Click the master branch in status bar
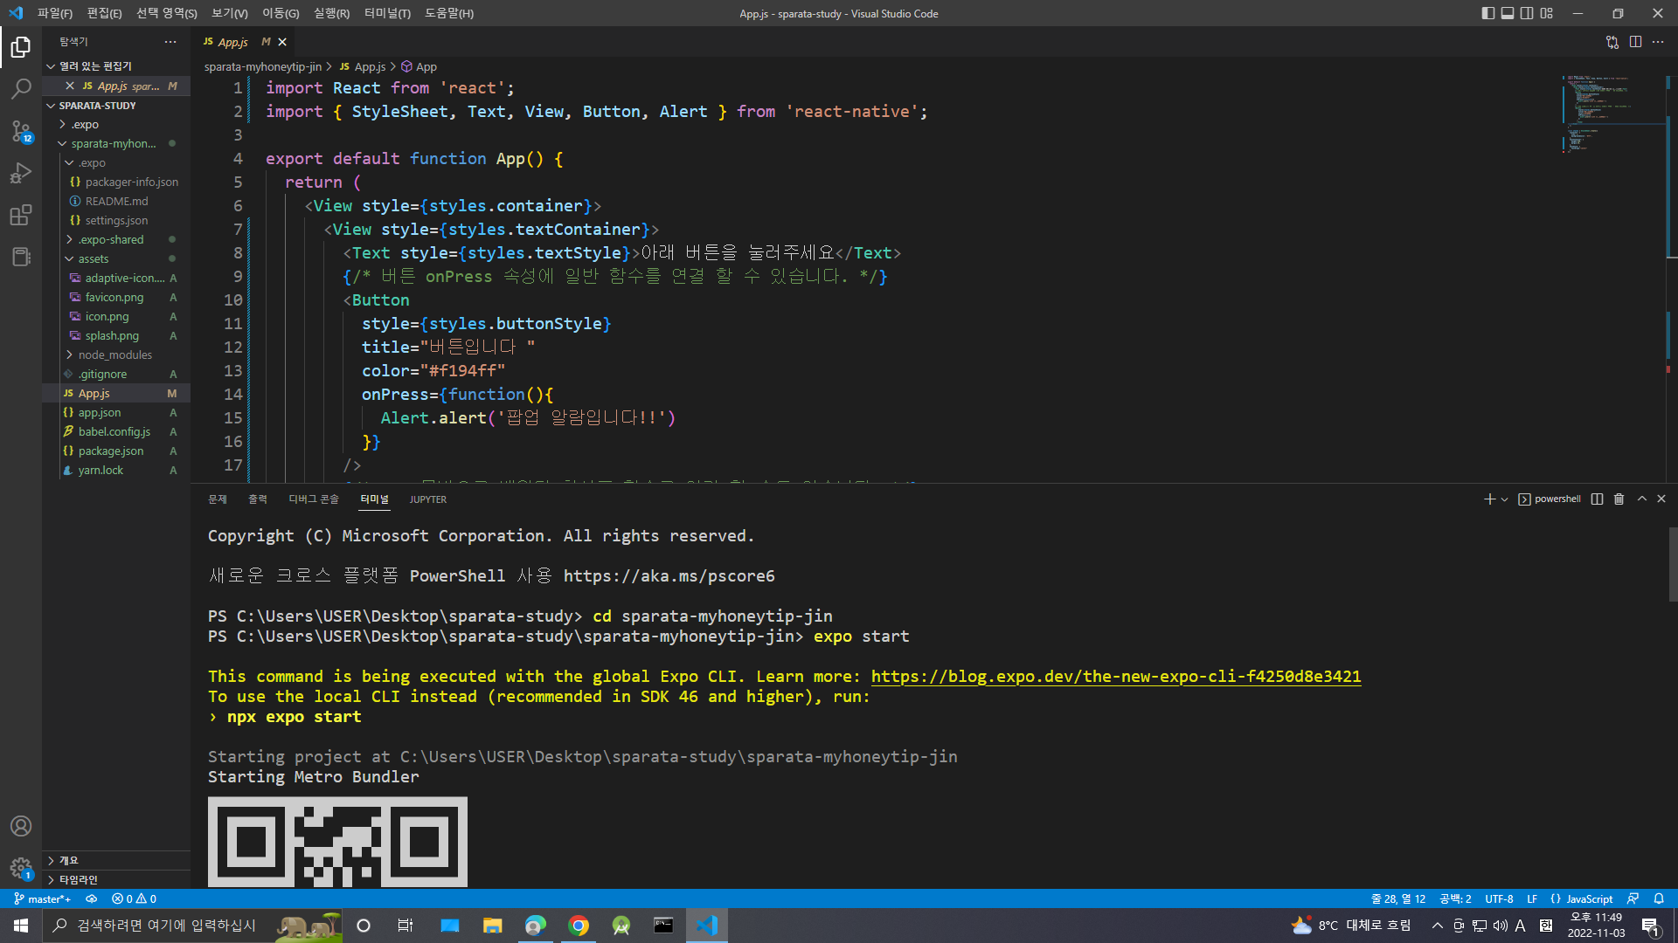 44,898
